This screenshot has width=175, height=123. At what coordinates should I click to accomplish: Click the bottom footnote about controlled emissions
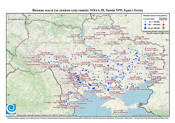pyautogui.click(x=87, y=118)
